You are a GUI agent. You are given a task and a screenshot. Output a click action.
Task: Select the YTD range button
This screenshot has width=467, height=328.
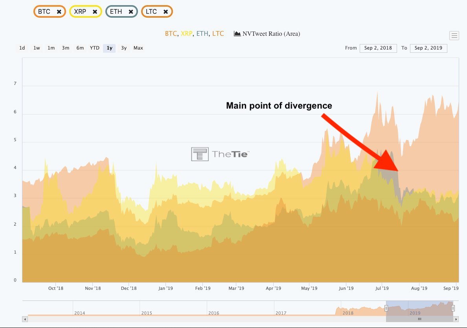pyautogui.click(x=95, y=48)
